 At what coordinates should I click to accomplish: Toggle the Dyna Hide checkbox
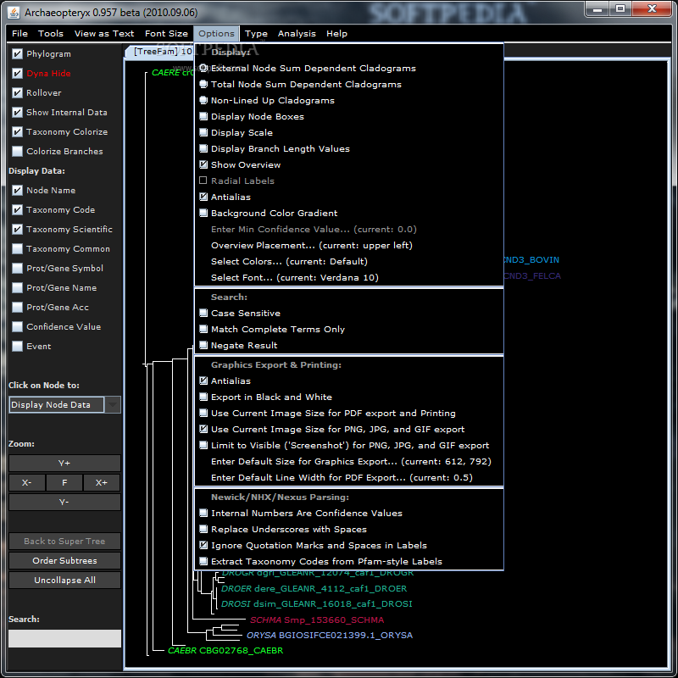pyautogui.click(x=17, y=73)
